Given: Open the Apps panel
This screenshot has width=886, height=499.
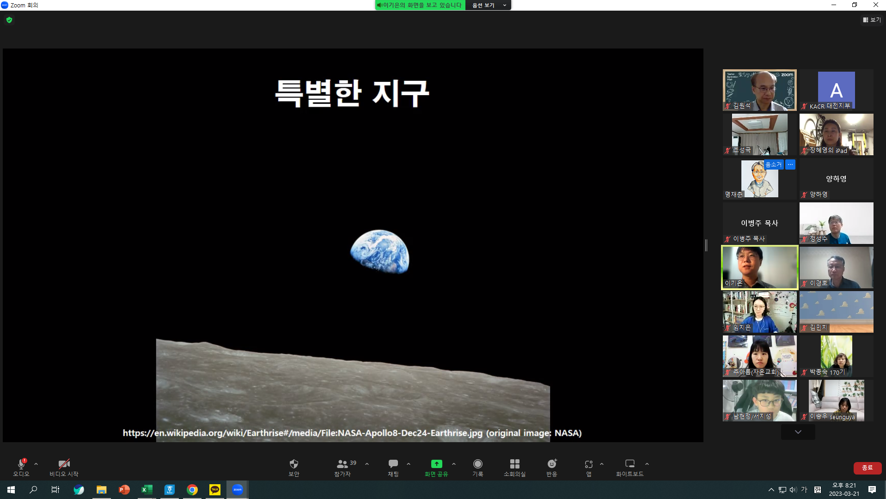Looking at the screenshot, I should (589, 464).
